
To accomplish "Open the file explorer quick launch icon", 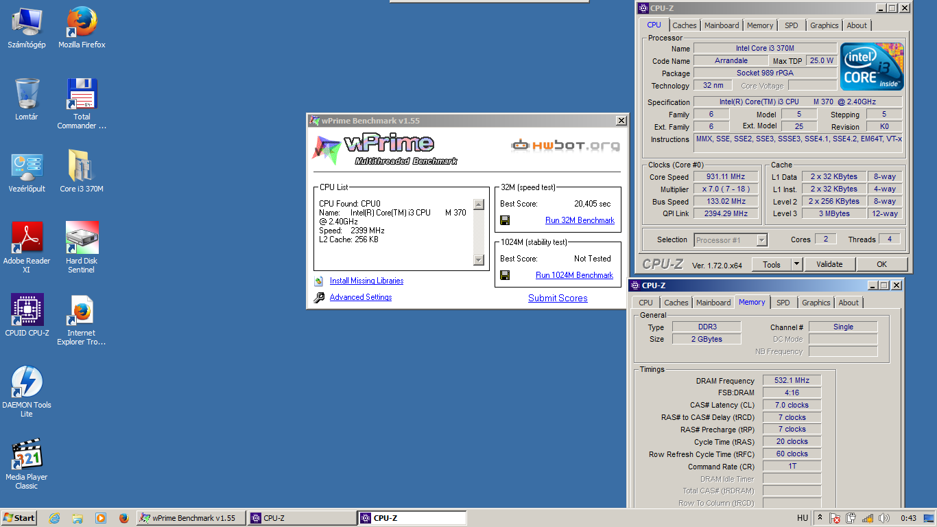I will (x=78, y=518).
